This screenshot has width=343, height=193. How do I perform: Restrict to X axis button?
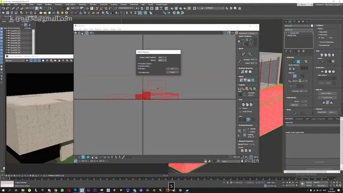(x=126, y=13)
